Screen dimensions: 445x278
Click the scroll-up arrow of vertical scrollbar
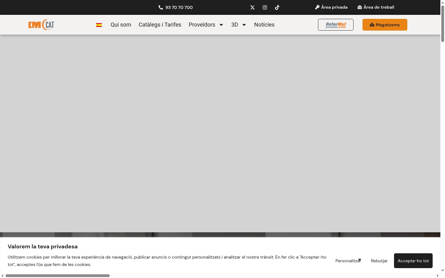click(443, 2)
